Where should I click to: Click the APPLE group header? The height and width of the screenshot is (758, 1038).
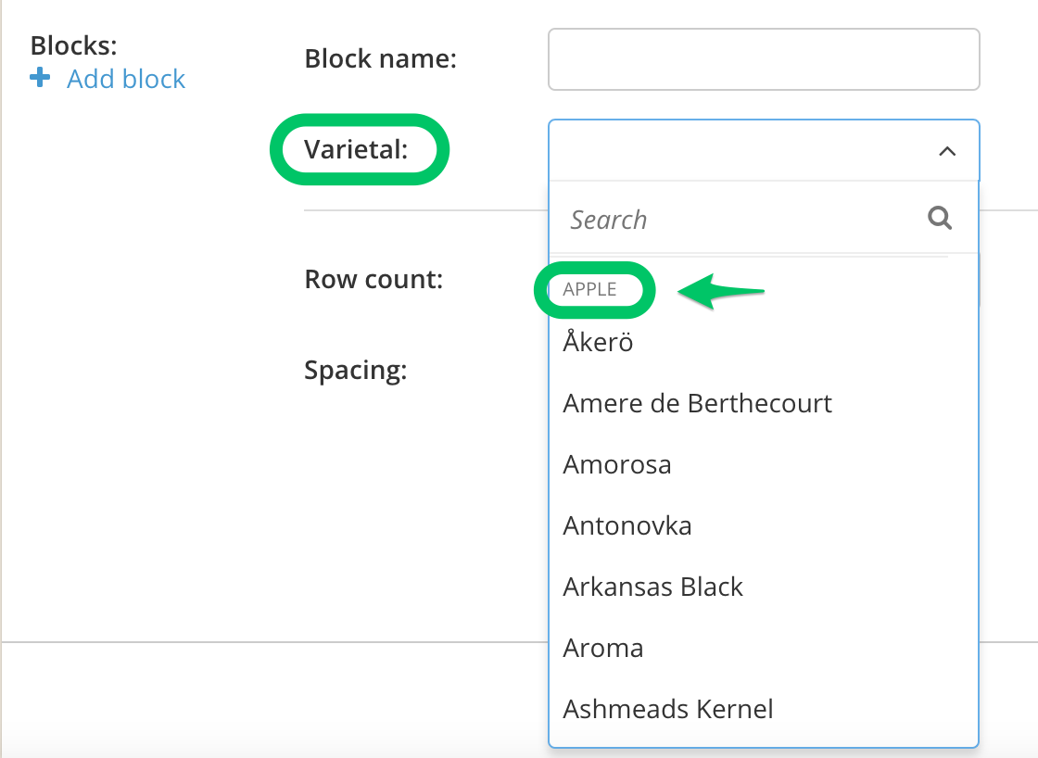point(589,289)
